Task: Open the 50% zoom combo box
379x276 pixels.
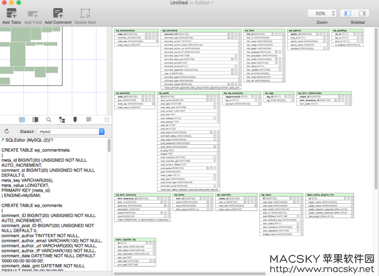Action: (322, 14)
